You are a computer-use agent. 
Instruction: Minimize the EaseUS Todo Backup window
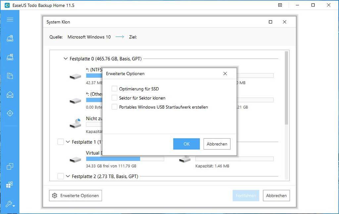pos(298,5)
